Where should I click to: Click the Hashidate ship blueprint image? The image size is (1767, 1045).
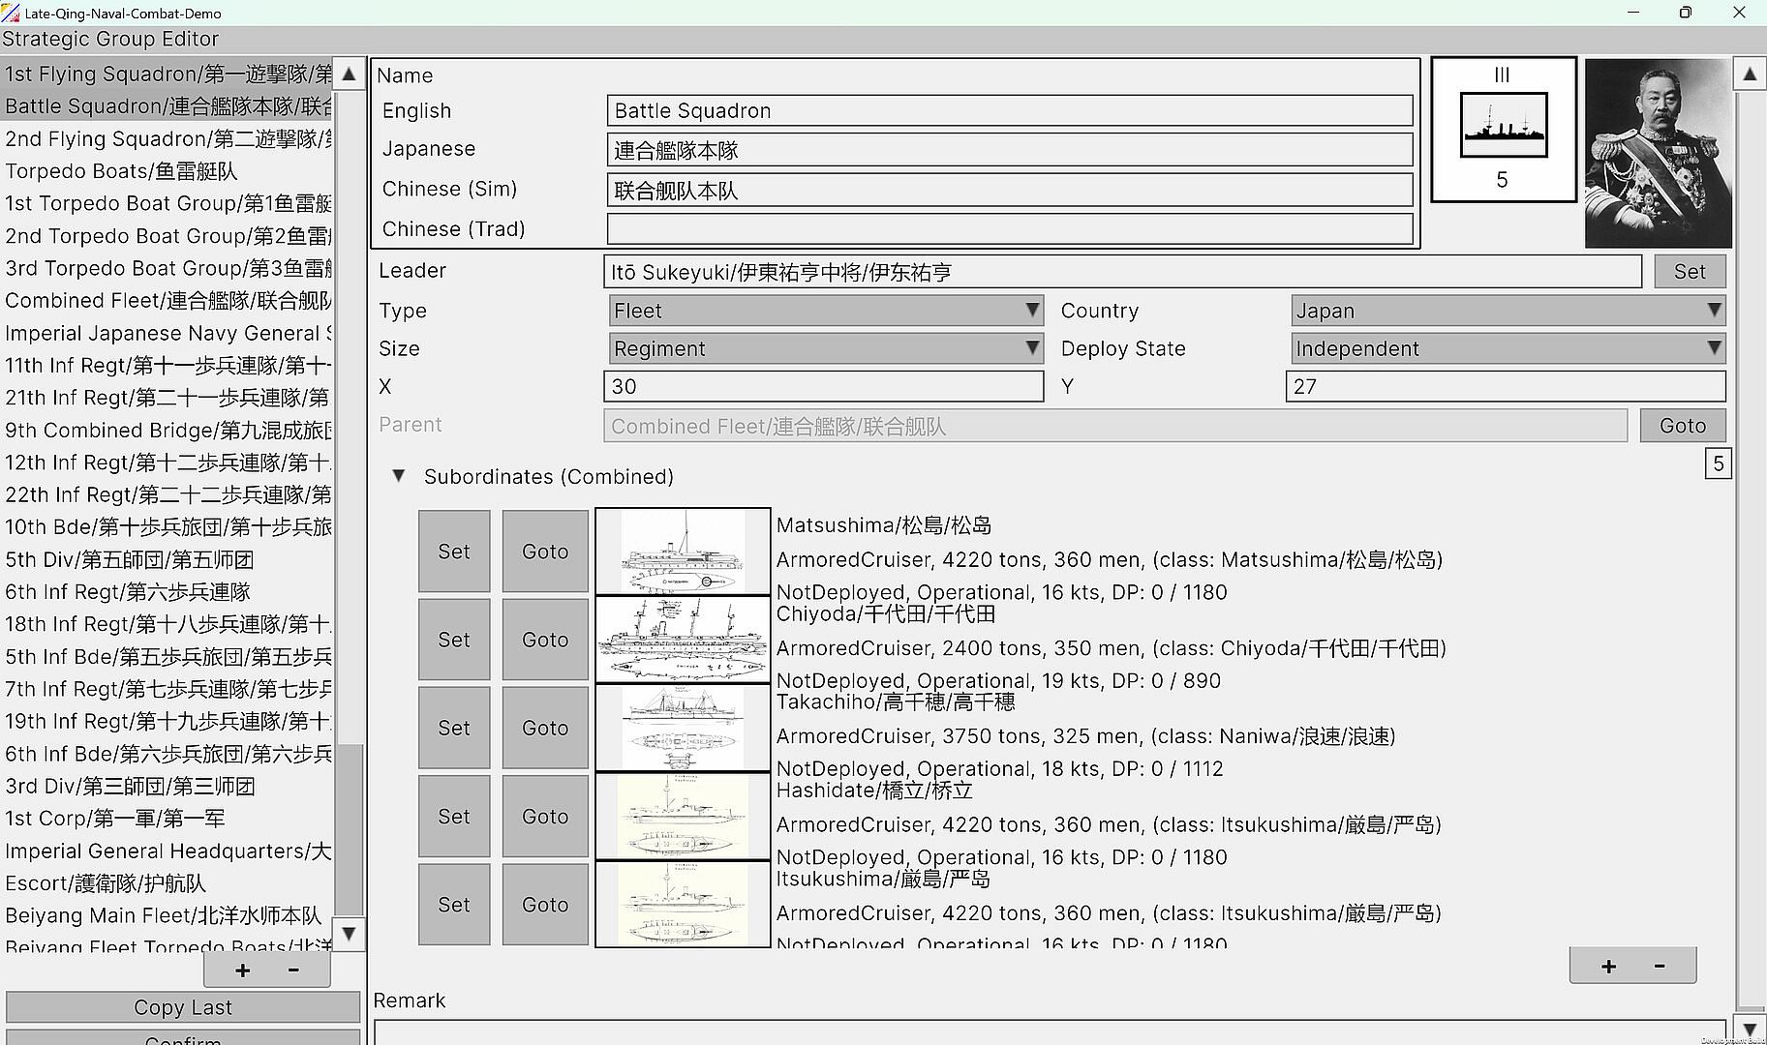point(683,817)
